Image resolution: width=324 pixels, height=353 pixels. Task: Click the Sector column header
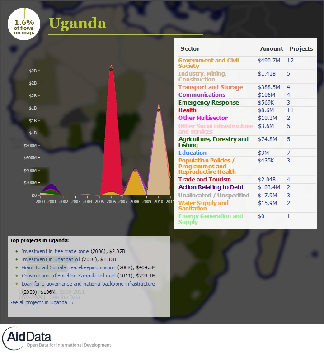point(190,48)
